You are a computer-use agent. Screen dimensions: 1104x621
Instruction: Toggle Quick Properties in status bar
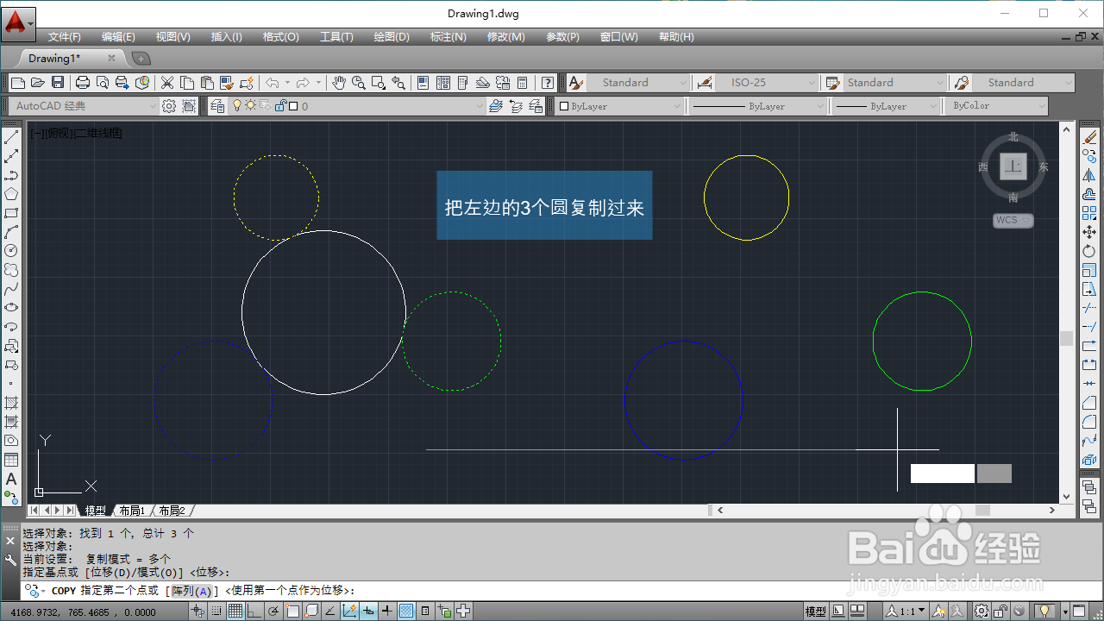point(425,612)
